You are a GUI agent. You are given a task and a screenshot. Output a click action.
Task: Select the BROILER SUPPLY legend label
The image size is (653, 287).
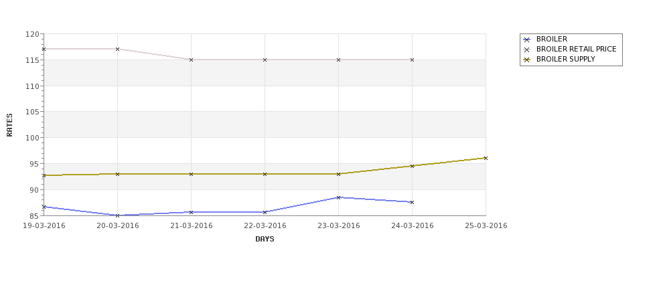(565, 59)
